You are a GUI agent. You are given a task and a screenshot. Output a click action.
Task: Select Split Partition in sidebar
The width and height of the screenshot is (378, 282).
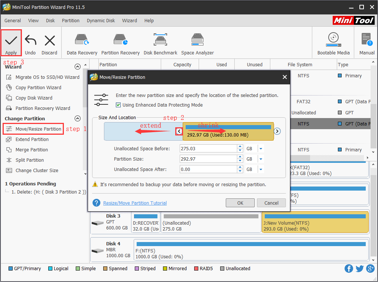point(25,160)
